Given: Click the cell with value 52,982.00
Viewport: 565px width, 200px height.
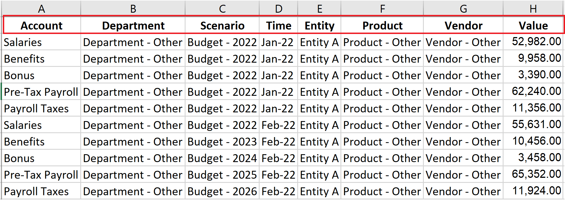Looking at the screenshot, I should [533, 42].
